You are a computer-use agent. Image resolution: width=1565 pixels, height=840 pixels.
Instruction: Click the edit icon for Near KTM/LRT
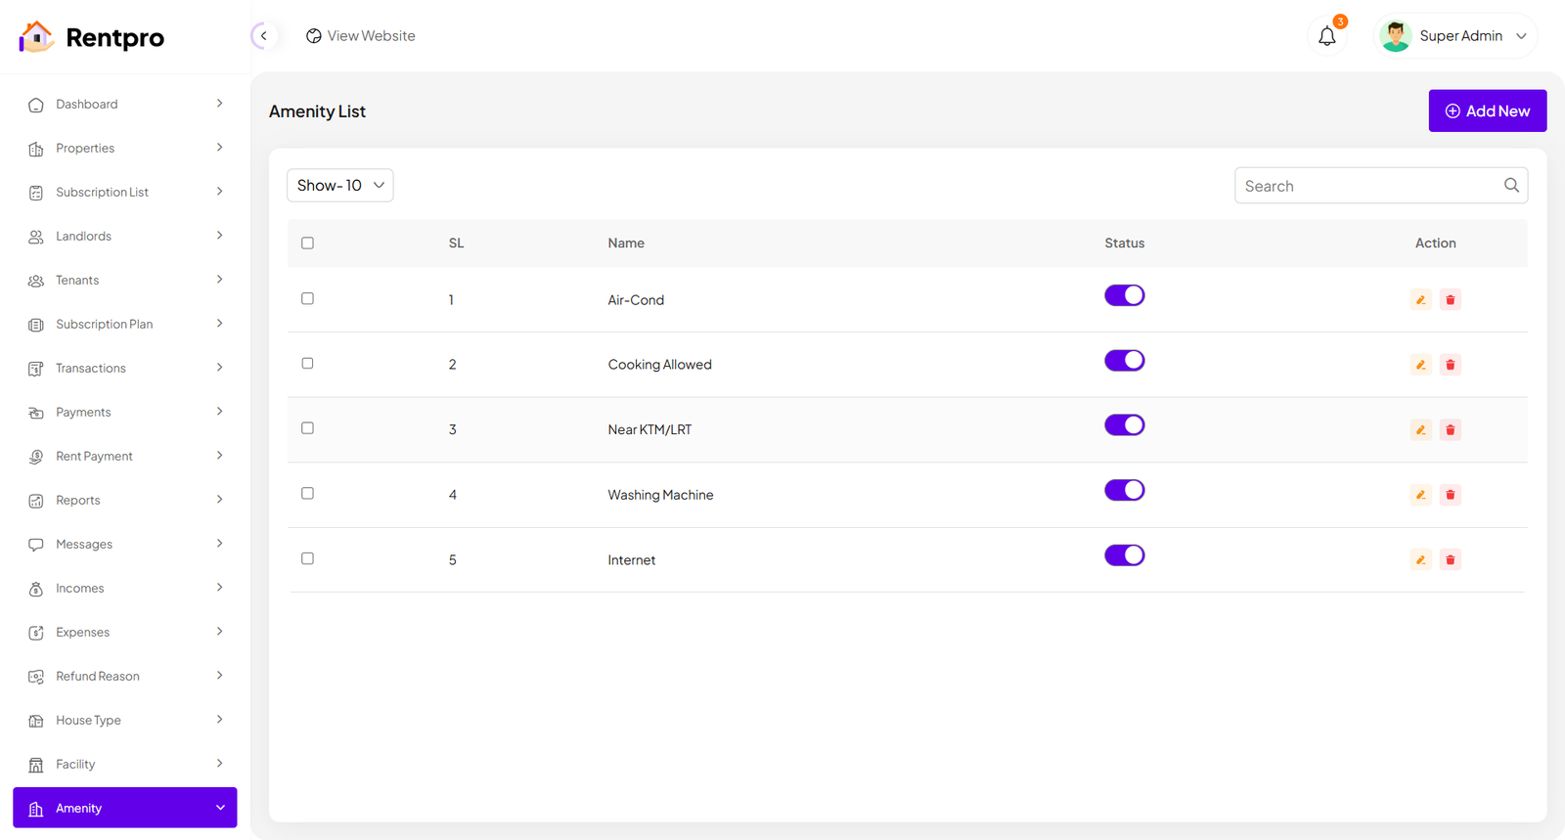(1420, 430)
